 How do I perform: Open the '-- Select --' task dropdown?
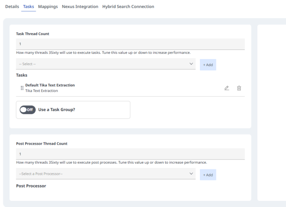pyautogui.click(x=105, y=64)
